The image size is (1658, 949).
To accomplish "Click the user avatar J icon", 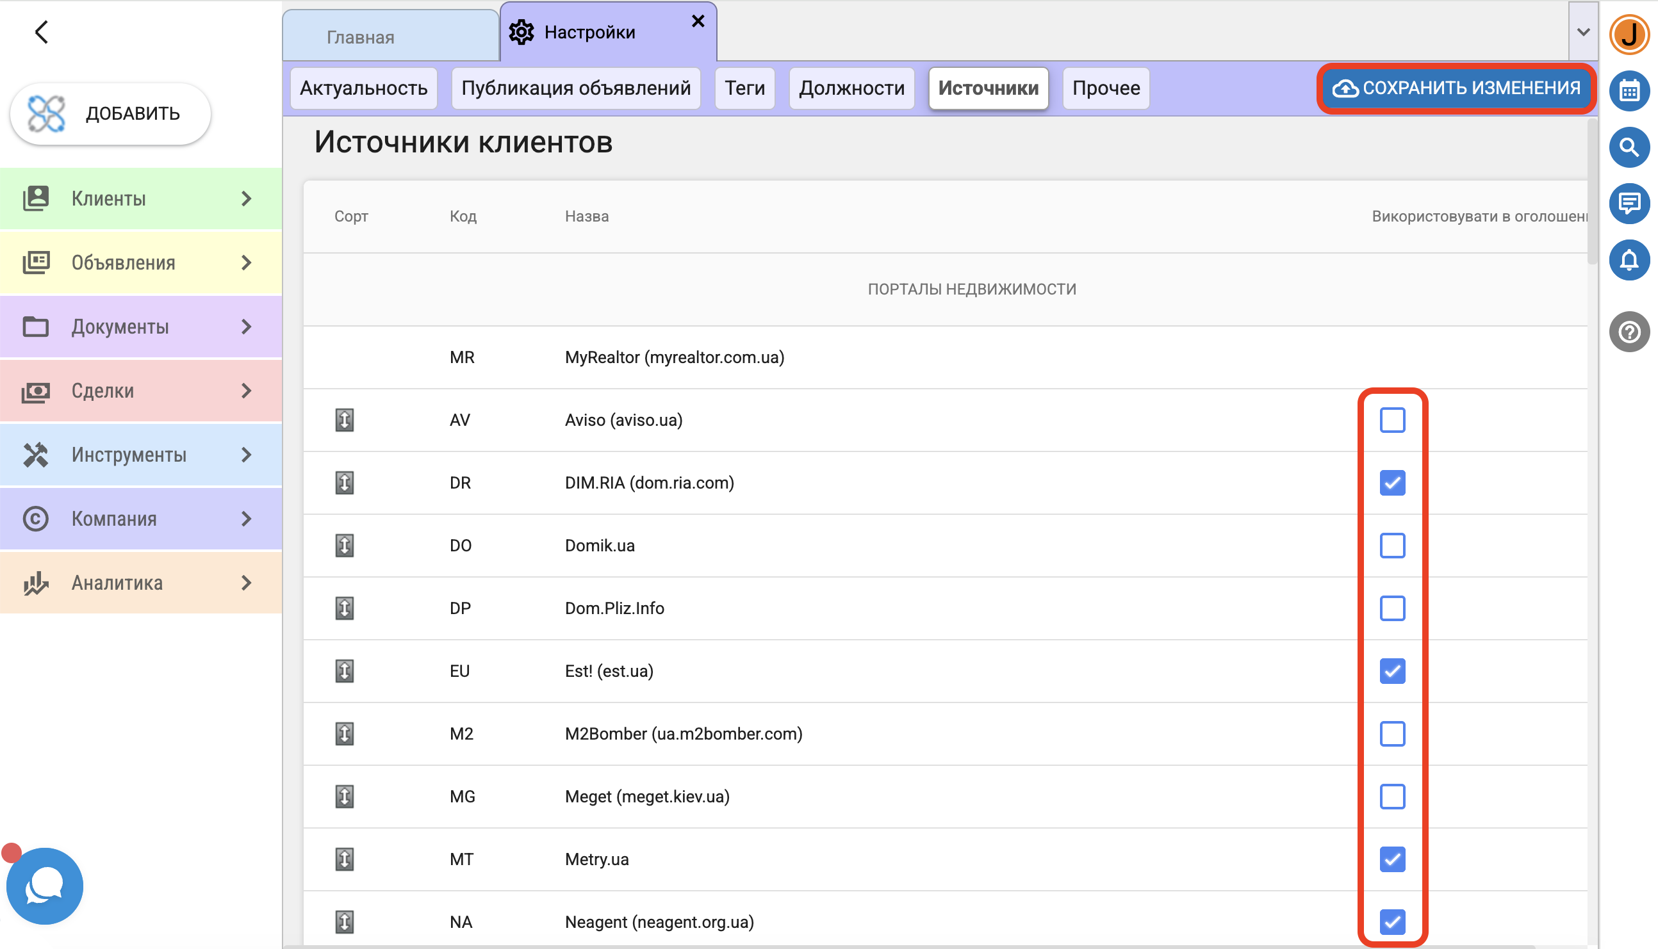I will pyautogui.click(x=1629, y=34).
